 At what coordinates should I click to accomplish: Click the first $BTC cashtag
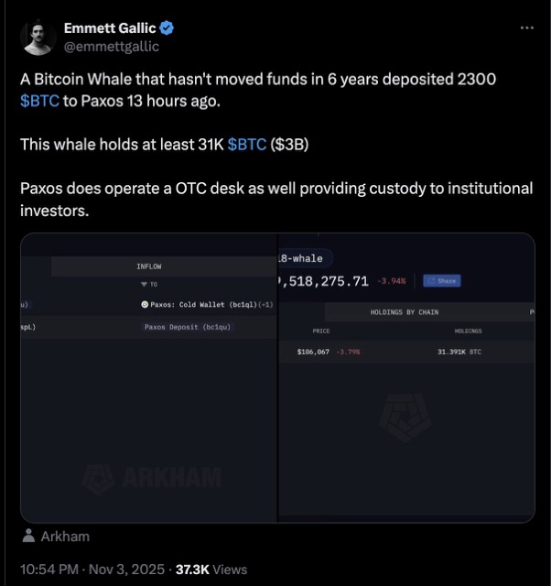coord(39,100)
